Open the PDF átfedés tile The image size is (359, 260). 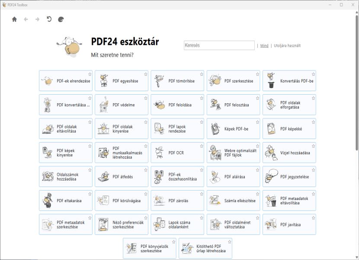[122, 177]
